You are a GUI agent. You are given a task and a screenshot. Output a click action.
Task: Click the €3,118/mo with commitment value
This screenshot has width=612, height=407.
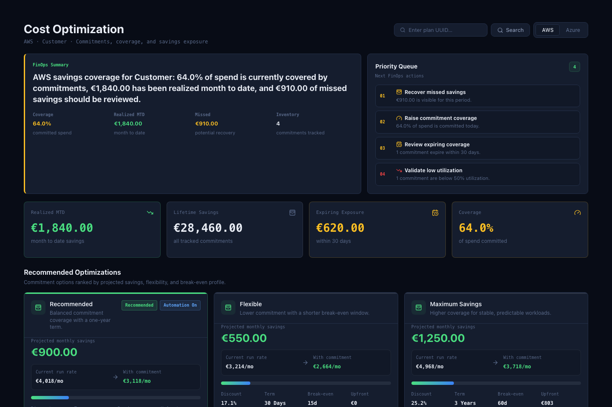137,381
